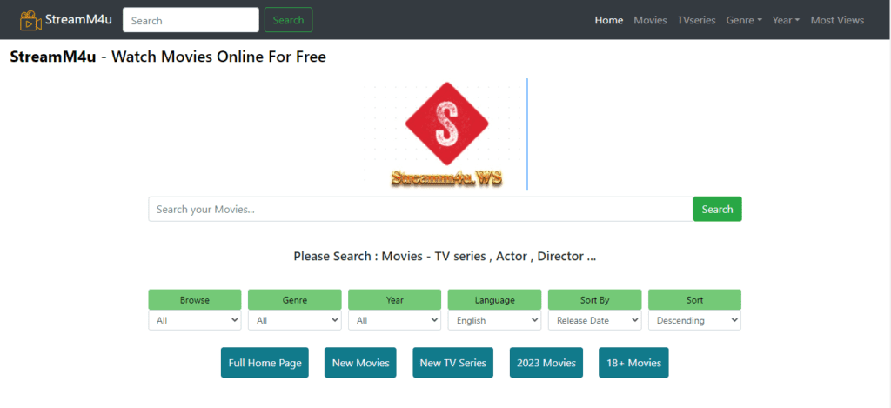Click the Full Home Page button
This screenshot has width=891, height=408.
(265, 363)
